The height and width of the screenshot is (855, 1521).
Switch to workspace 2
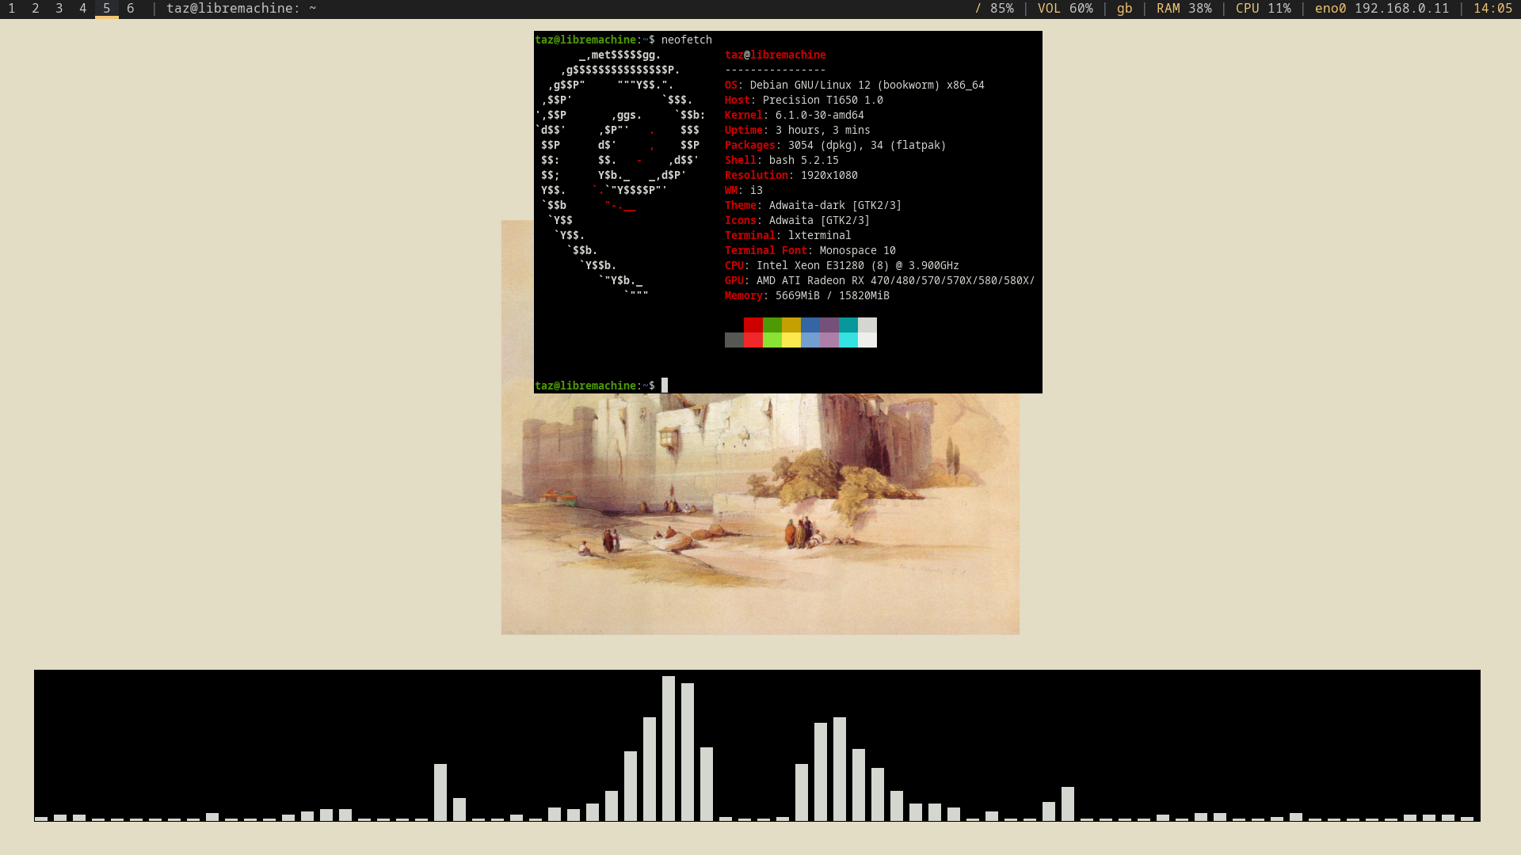36,9
